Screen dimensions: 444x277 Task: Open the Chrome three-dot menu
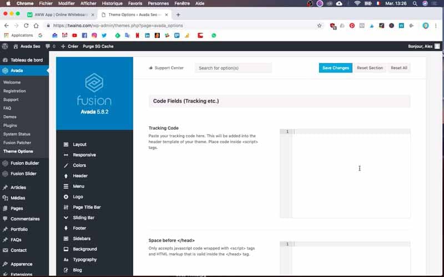tap(436, 25)
